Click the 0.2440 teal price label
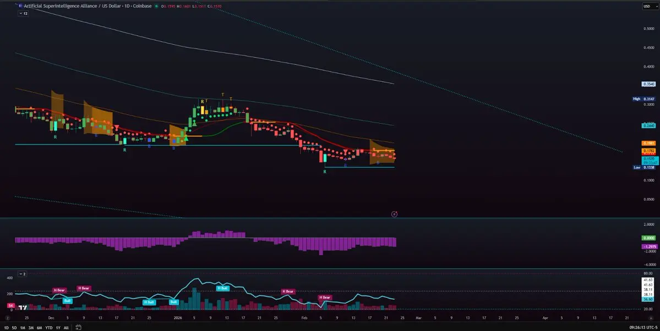Viewport: 660px width, 331px height. click(648, 126)
